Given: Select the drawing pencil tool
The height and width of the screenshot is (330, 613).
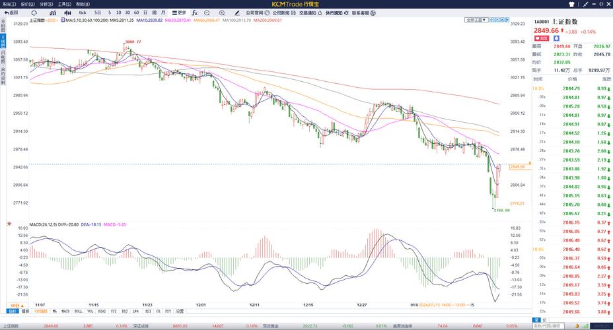Looking at the screenshot, I should (x=237, y=13).
